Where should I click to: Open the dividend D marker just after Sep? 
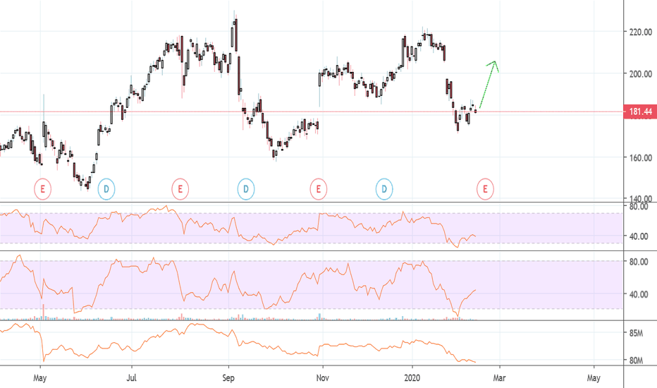click(246, 189)
